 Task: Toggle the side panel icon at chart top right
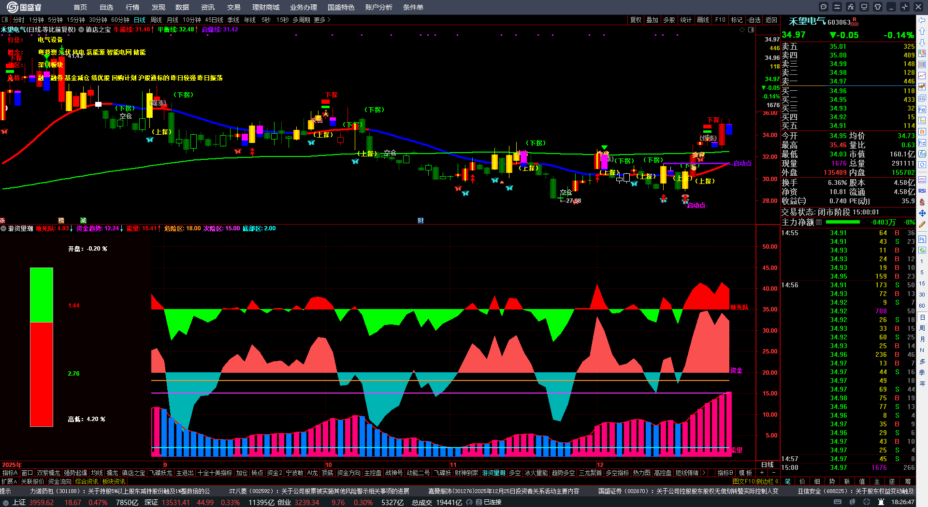751,29
